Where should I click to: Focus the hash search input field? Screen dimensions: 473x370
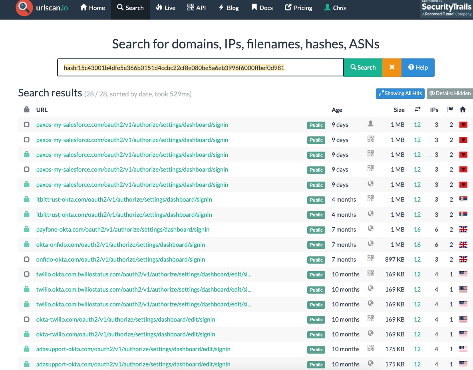pyautogui.click(x=201, y=67)
